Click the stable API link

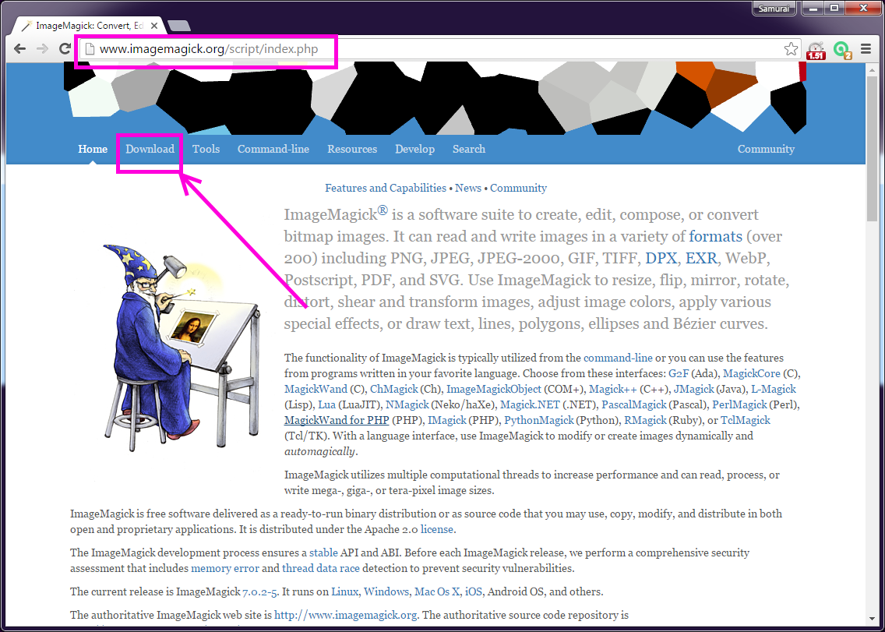click(323, 553)
